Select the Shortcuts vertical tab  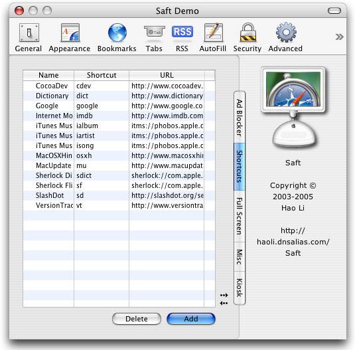(x=240, y=167)
